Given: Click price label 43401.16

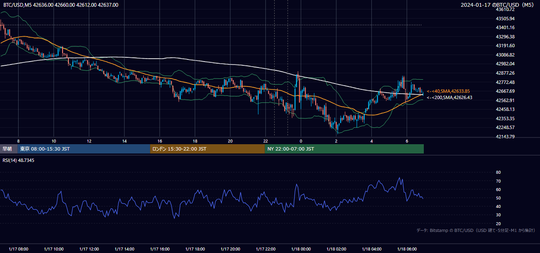Looking at the screenshot, I should coord(505,27).
